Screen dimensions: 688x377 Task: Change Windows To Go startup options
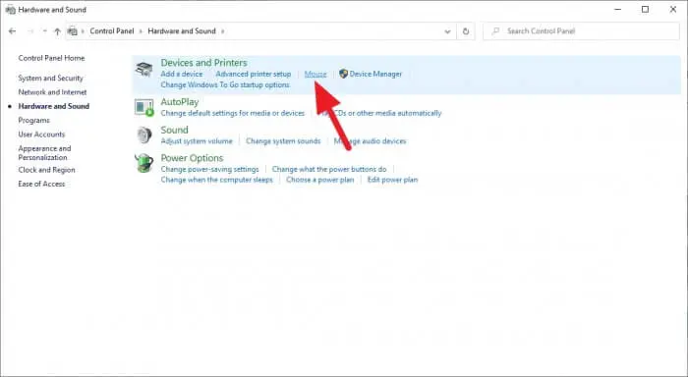pos(225,84)
